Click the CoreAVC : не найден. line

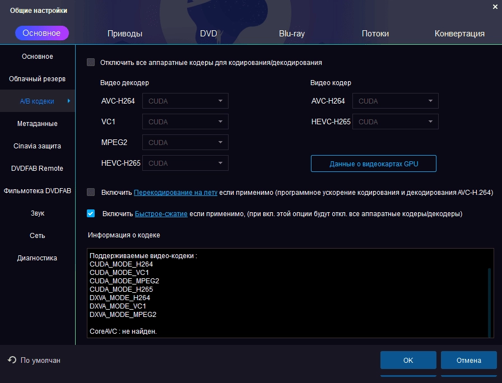[123, 331]
